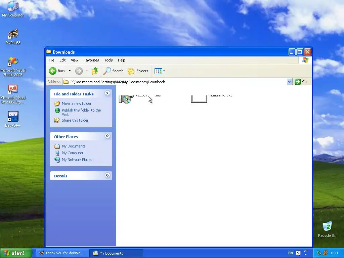Open the Help menu

tap(121, 60)
